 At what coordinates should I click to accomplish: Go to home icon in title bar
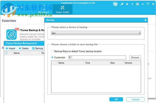(x=127, y=4)
